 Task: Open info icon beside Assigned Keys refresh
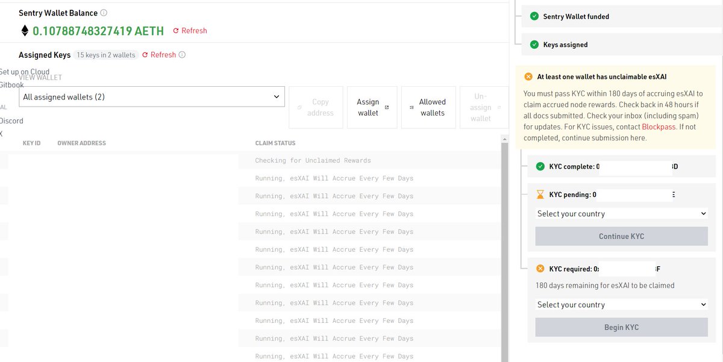[x=182, y=55]
